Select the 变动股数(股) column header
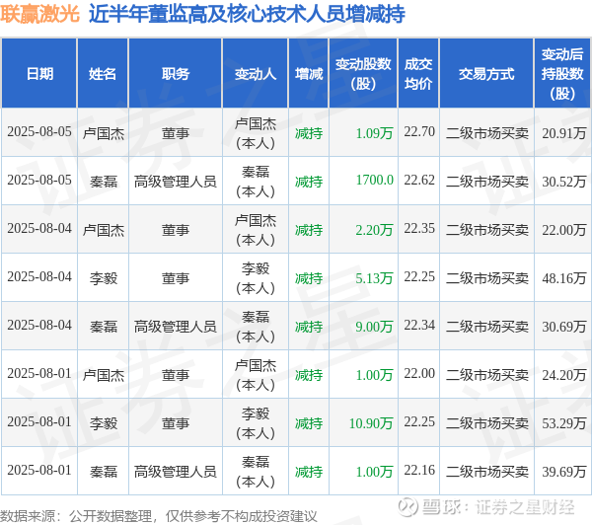Screen dimensions: 592x525 click(x=363, y=74)
